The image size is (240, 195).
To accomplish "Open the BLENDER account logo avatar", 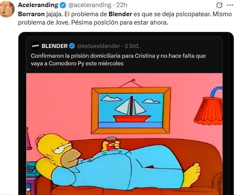I will (35, 46).
